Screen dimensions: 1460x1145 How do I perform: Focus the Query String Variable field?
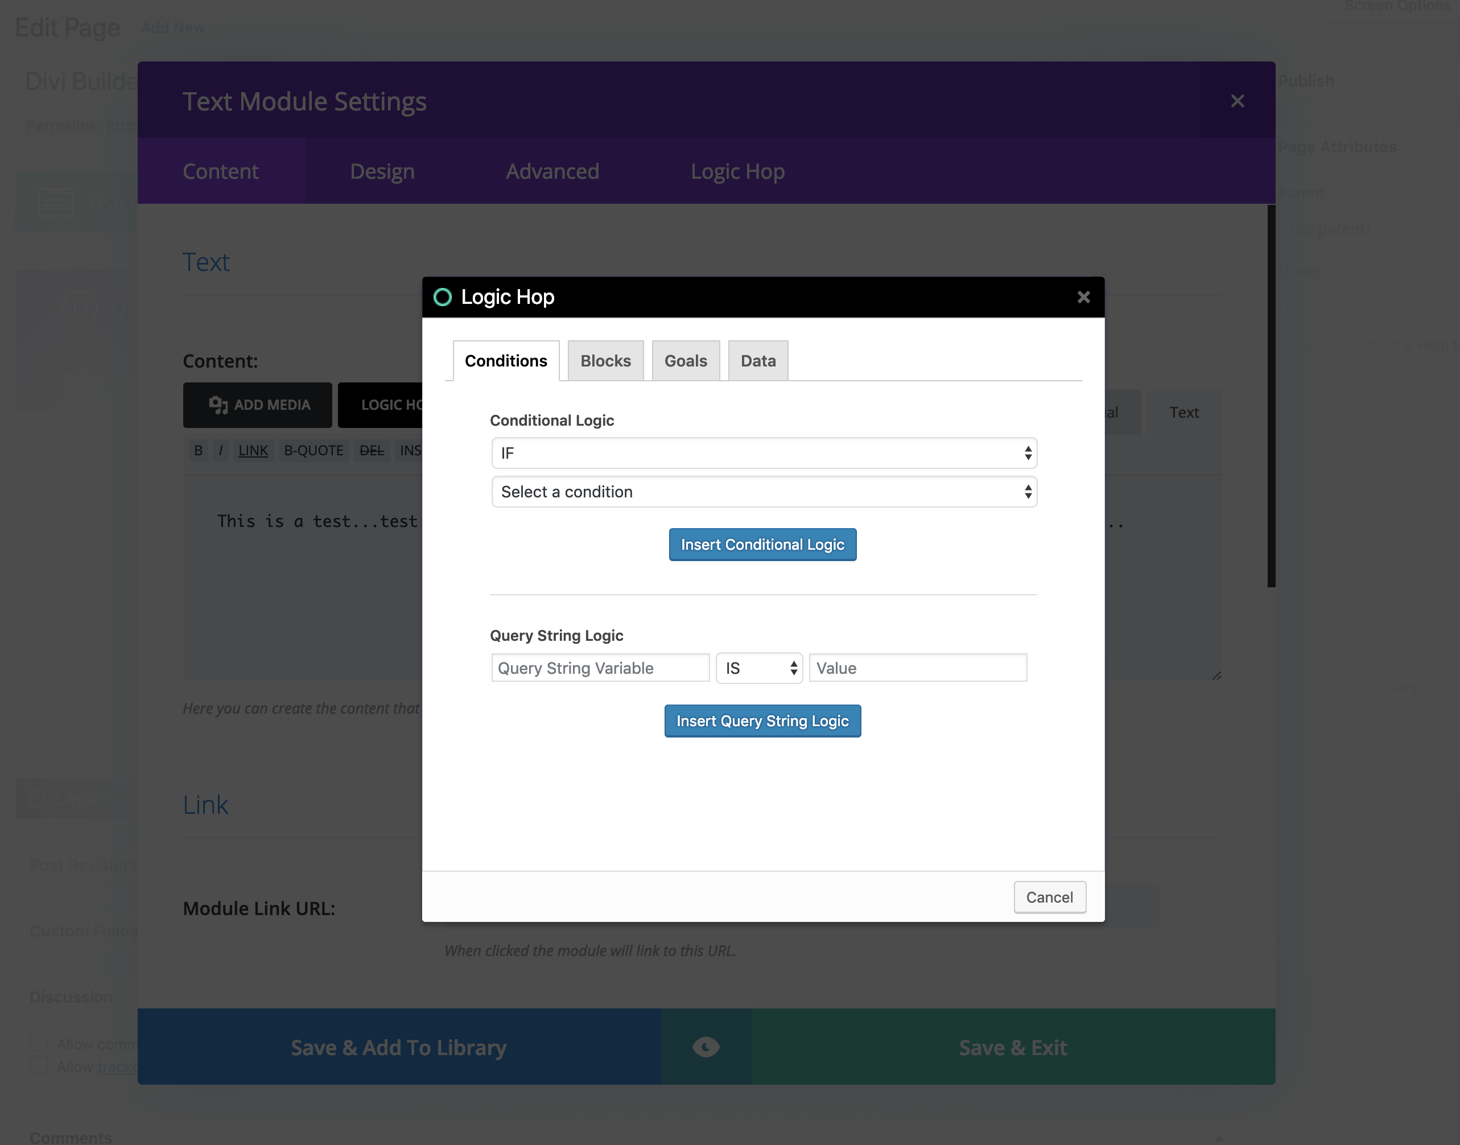pos(600,668)
